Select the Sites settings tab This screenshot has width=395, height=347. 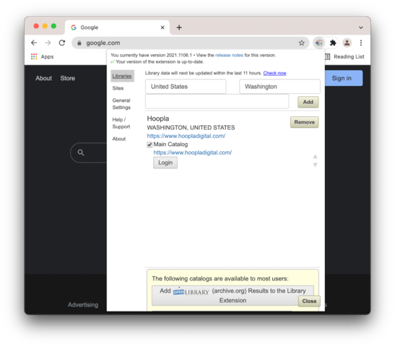[x=118, y=88]
